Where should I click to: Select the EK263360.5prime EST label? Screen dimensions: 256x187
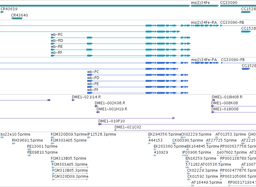pos(170,146)
